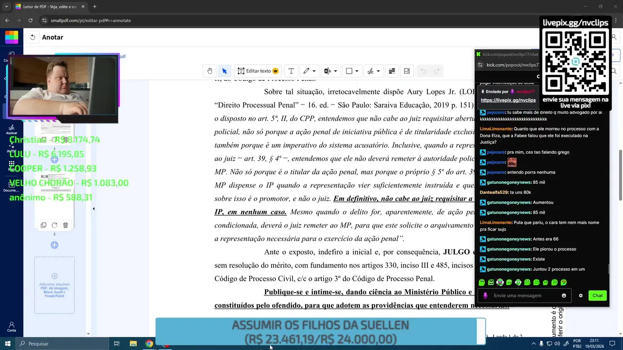Collapse the thumbnail panel arrow
623x350 pixels.
[93, 209]
